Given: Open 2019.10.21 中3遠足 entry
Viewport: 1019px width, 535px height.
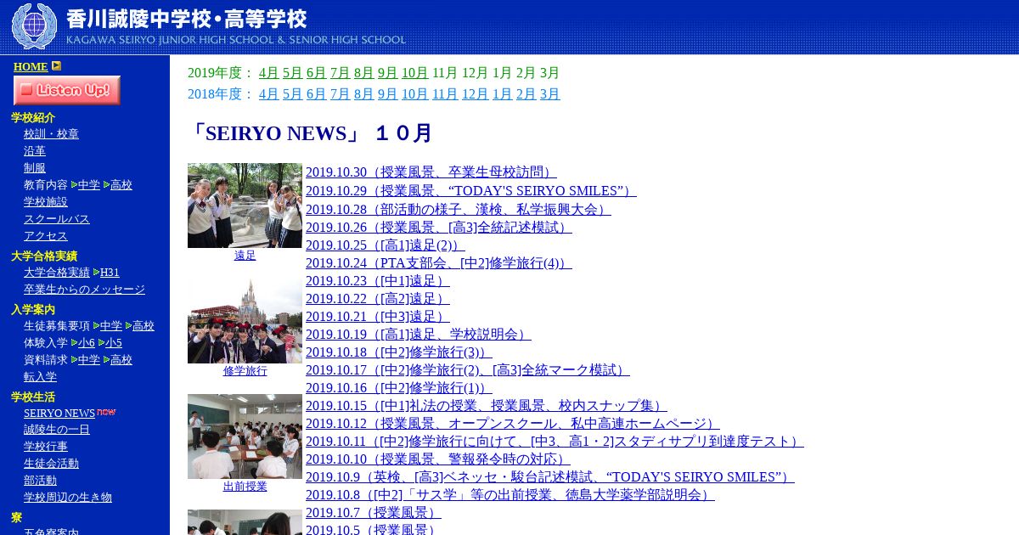Looking at the screenshot, I should coord(378,317).
